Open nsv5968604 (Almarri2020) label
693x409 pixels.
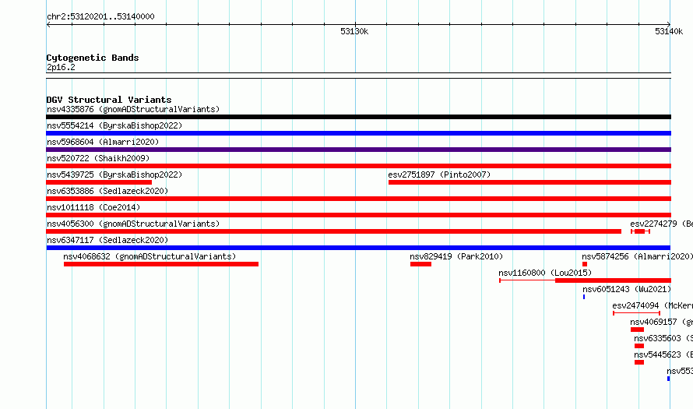103,142
